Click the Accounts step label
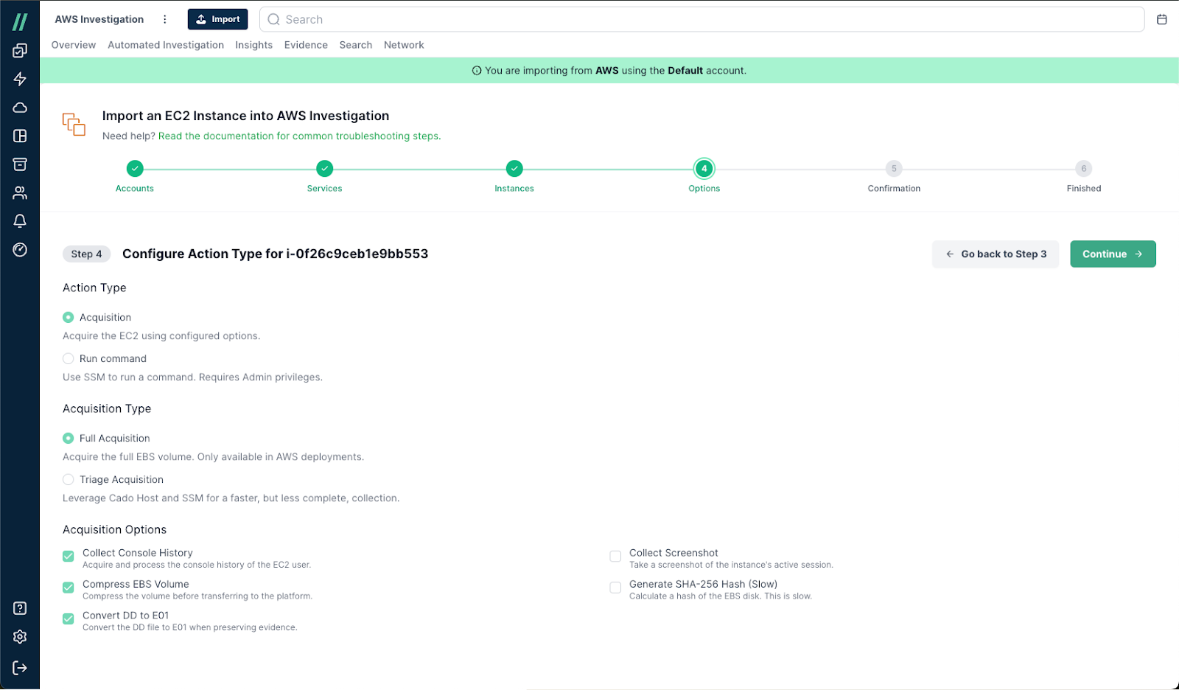The image size is (1179, 690). (x=135, y=189)
